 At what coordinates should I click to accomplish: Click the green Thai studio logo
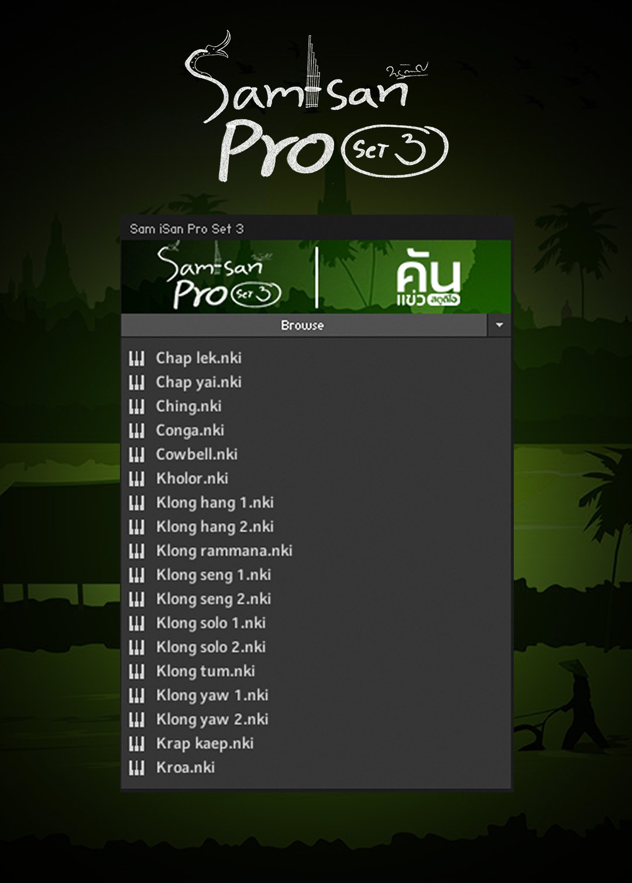pos(428,277)
